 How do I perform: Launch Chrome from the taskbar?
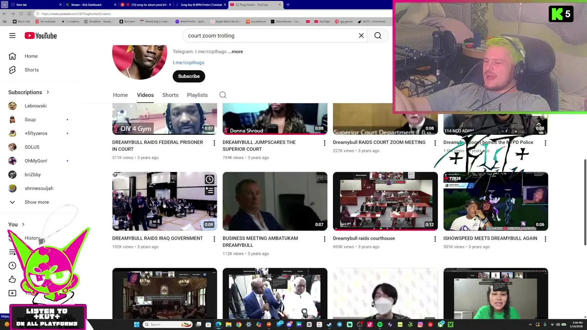coord(238,324)
